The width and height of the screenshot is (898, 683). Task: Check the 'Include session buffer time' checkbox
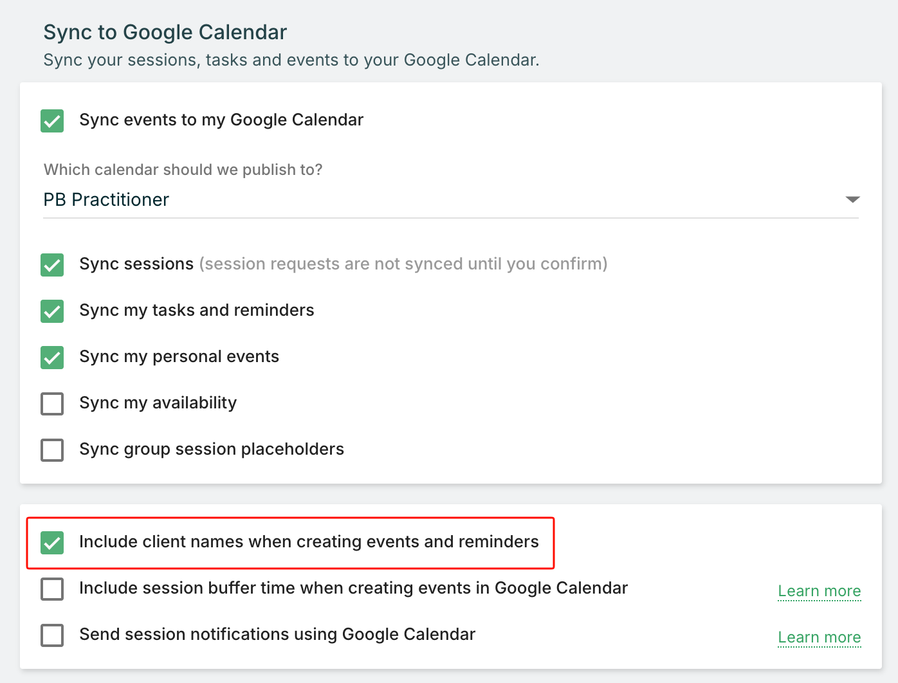click(52, 589)
